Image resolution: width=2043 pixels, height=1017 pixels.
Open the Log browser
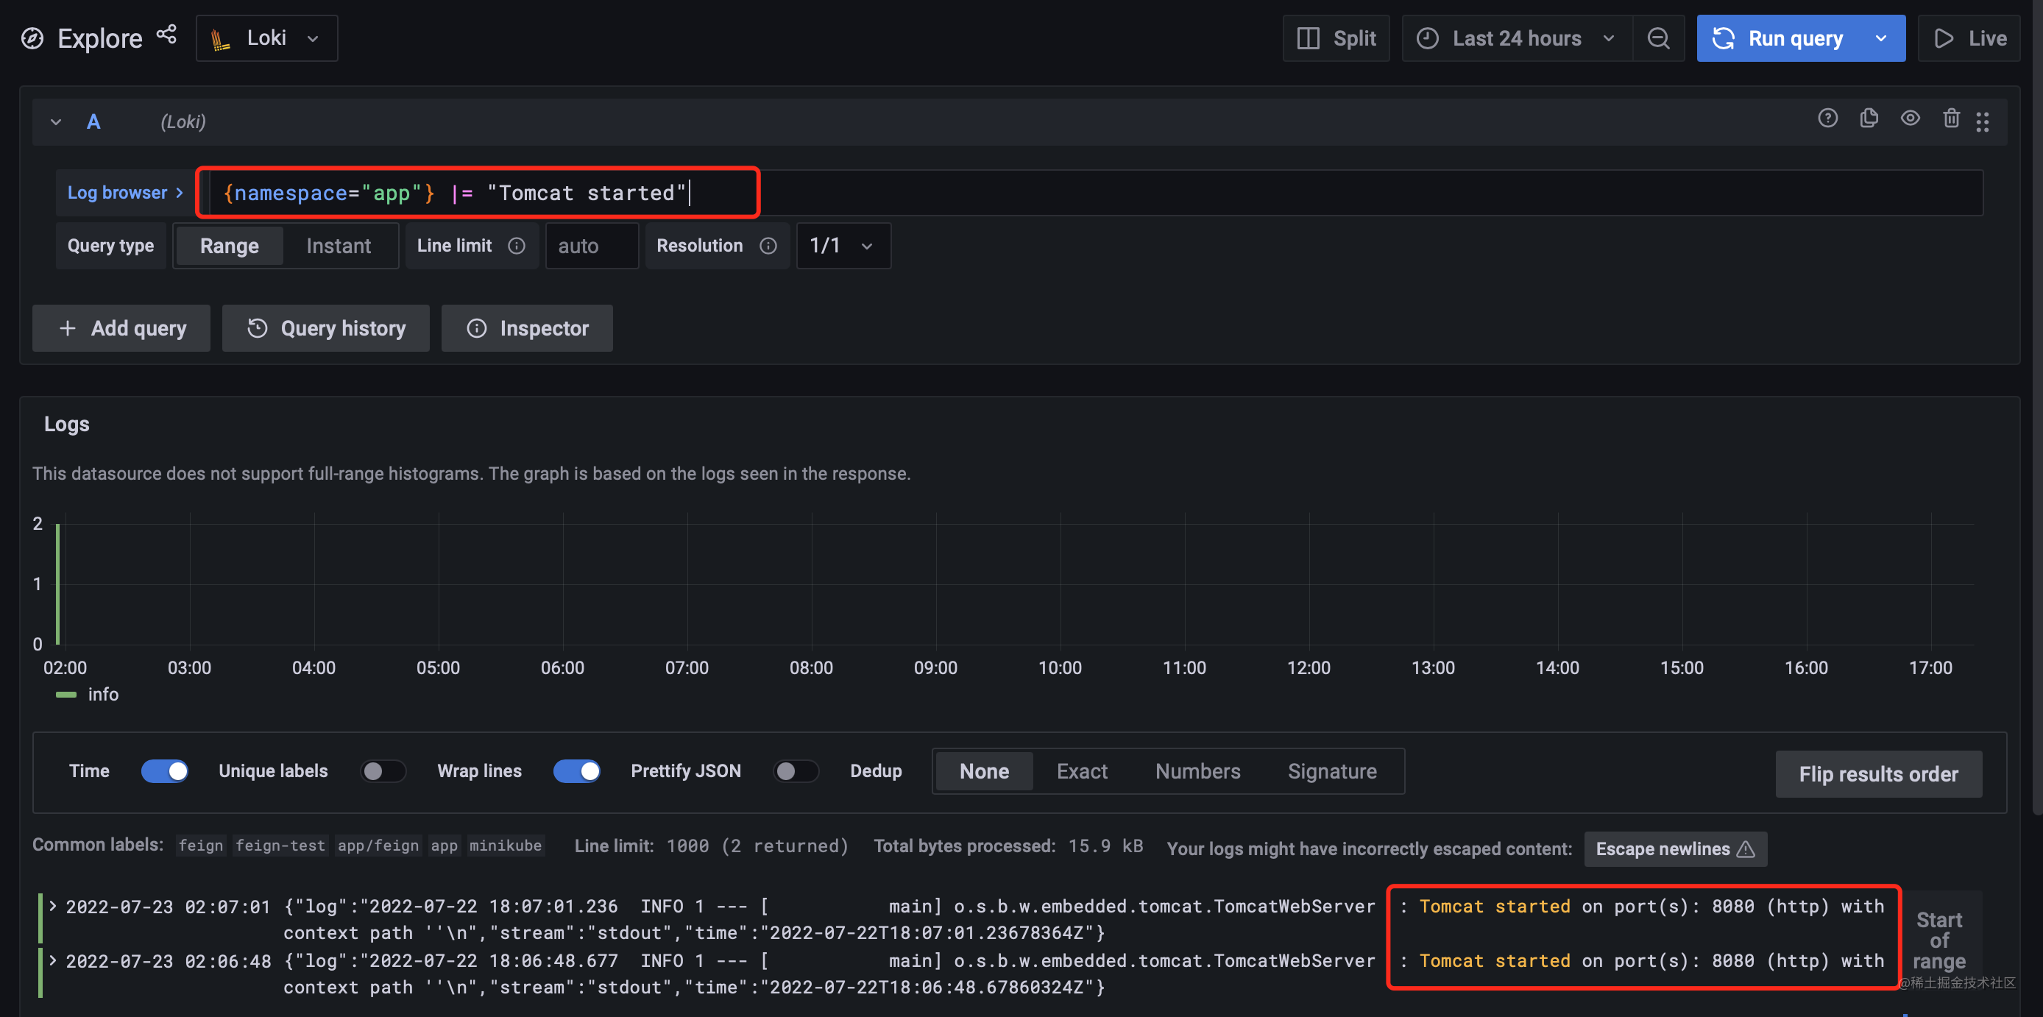click(124, 192)
